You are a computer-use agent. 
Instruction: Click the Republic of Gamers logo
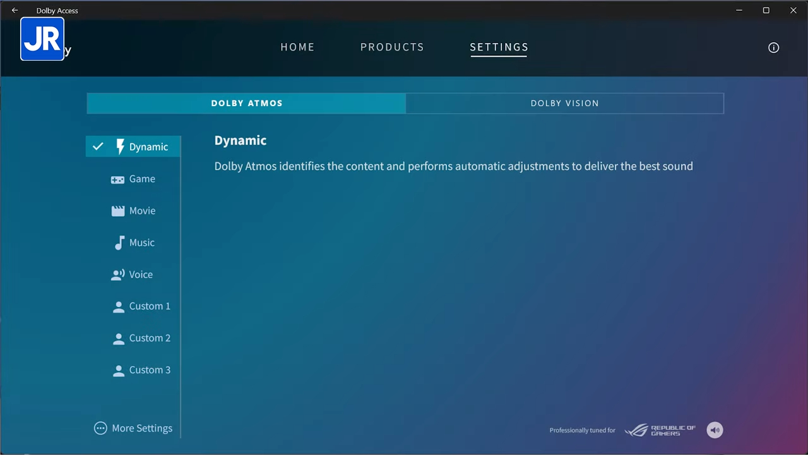660,430
